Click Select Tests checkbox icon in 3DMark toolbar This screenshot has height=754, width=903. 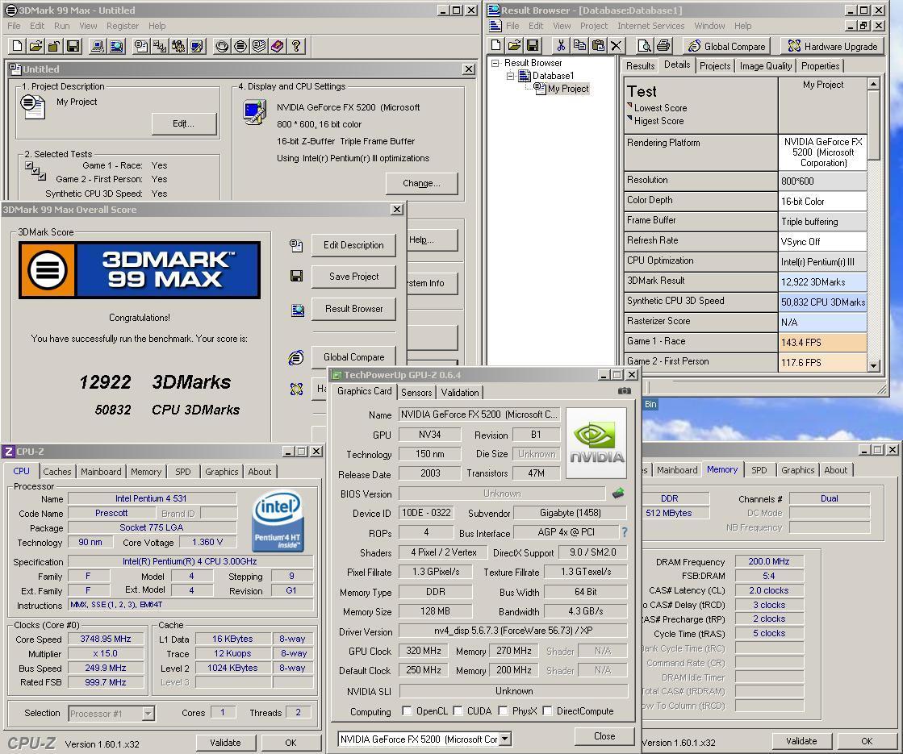(160, 46)
